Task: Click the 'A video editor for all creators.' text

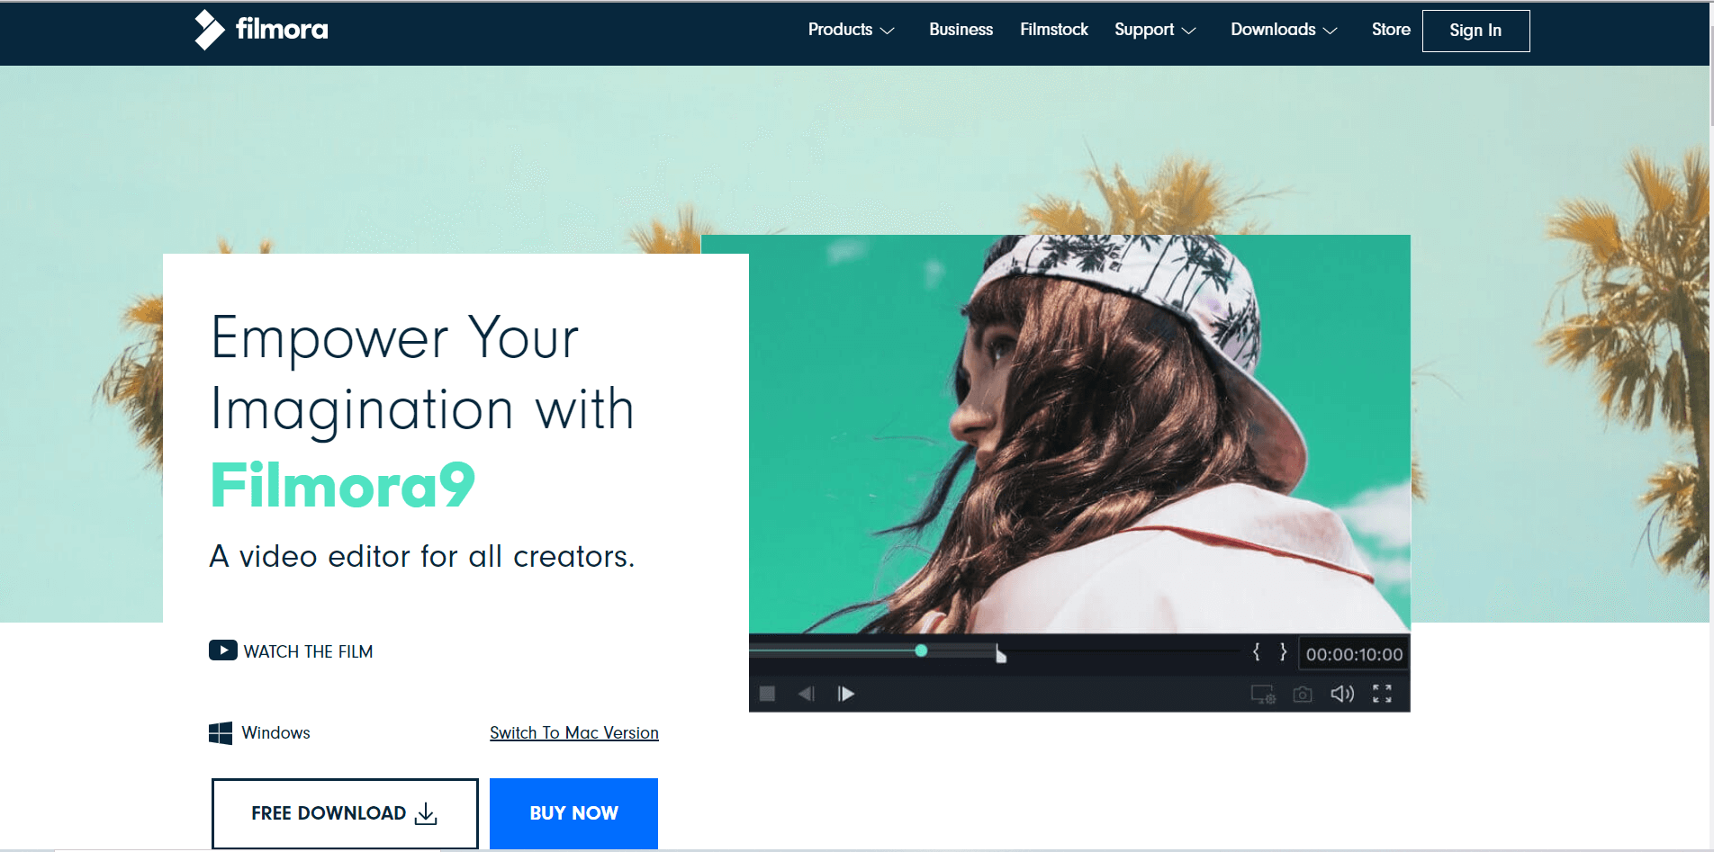Action: click(422, 557)
